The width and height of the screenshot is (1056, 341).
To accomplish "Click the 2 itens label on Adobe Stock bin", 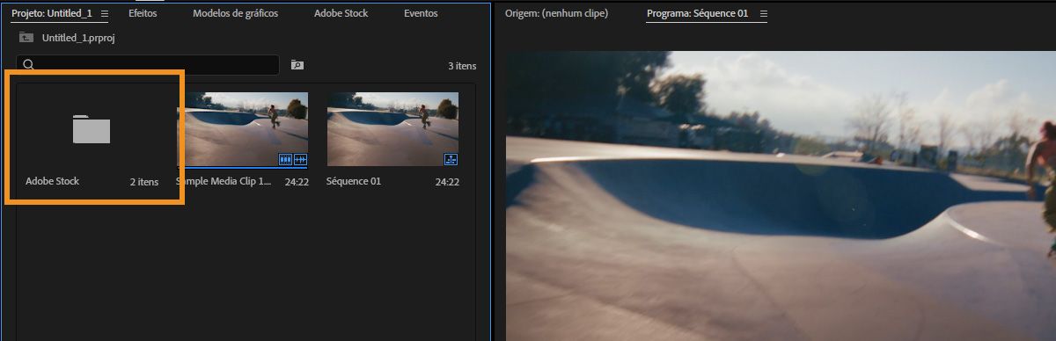I will click(x=144, y=182).
